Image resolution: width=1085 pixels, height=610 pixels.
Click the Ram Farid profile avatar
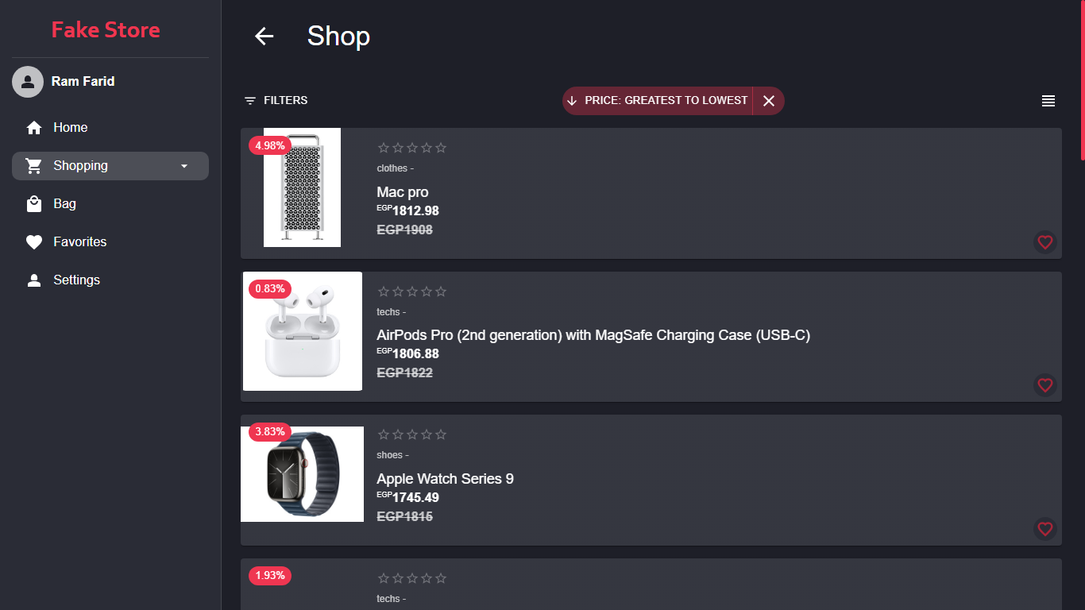(28, 82)
